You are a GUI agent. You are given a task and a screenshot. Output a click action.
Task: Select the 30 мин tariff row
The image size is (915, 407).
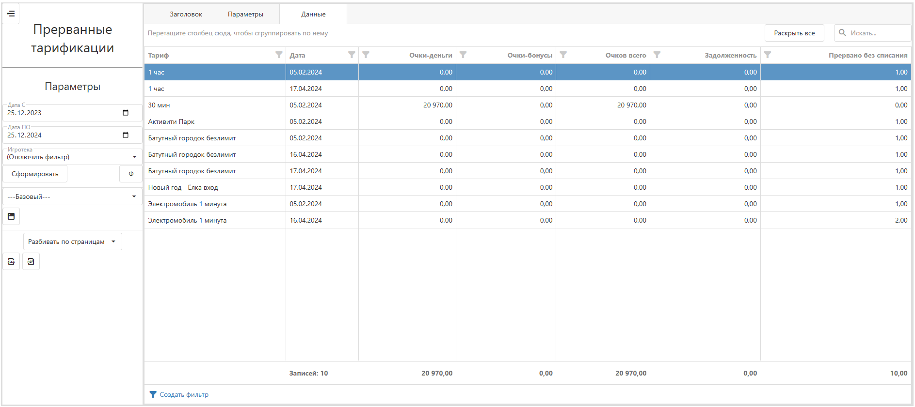(x=528, y=105)
